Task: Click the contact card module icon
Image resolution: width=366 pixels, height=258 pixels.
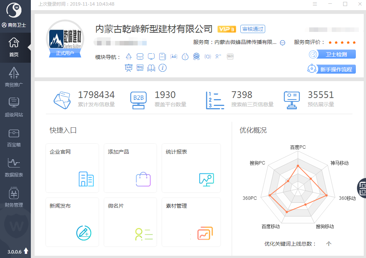Action: coord(218,56)
